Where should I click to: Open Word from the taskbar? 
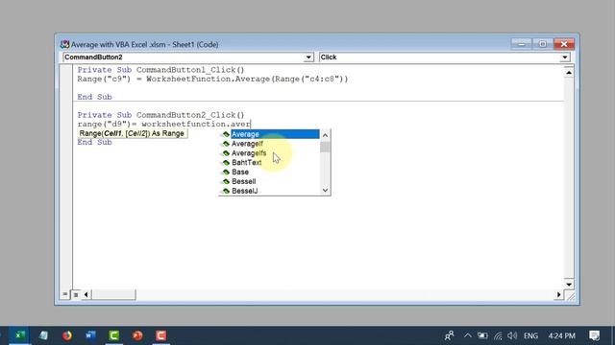(x=90, y=335)
